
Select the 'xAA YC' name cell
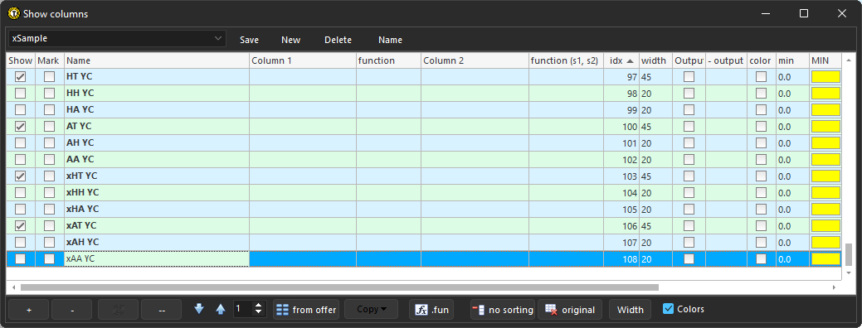pos(157,259)
